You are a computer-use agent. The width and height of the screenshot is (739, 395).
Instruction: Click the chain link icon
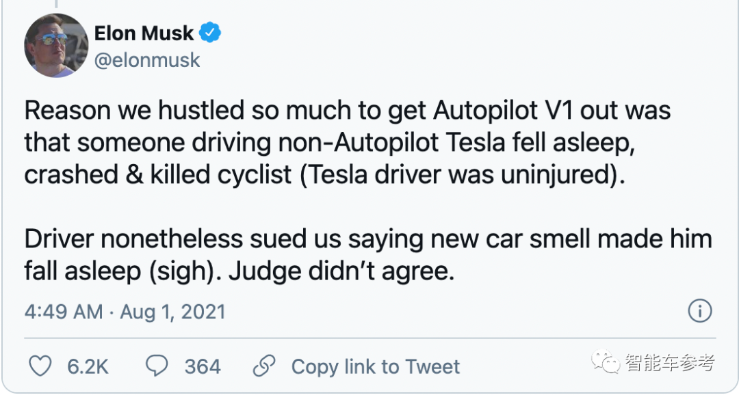coord(264,366)
